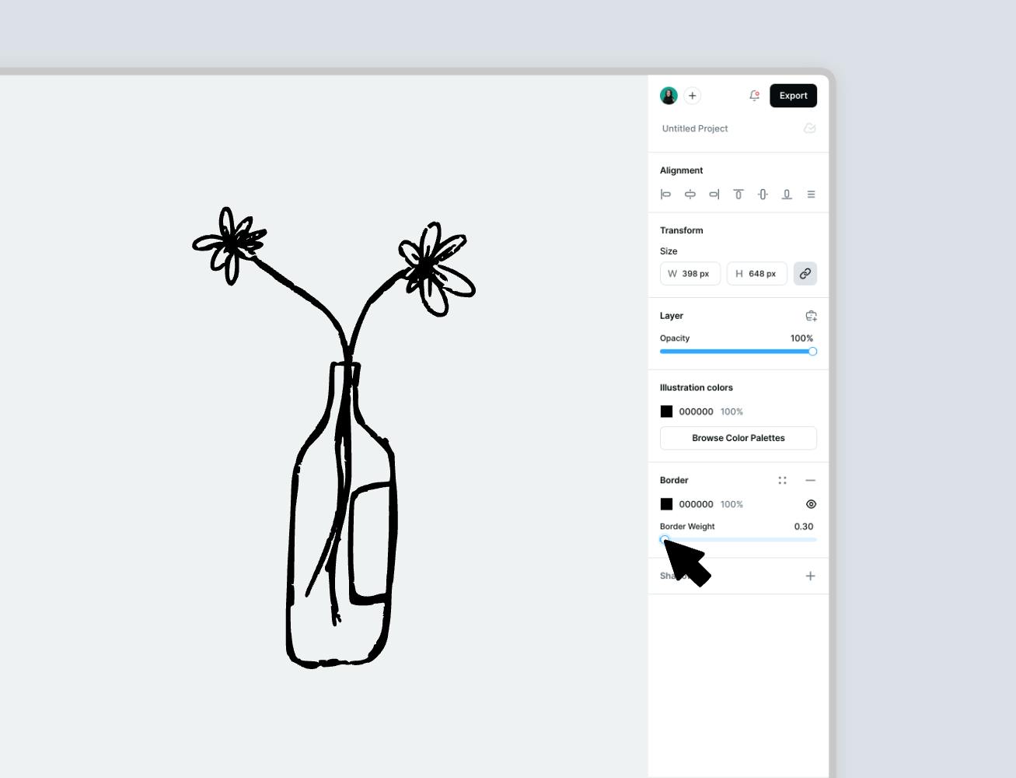Select the horizontal center align icon

[690, 194]
